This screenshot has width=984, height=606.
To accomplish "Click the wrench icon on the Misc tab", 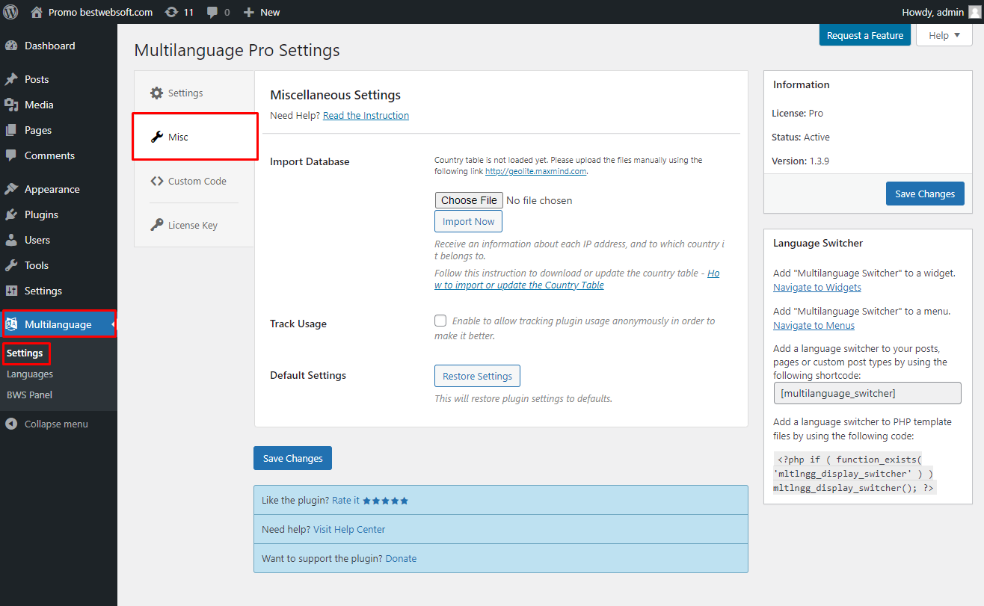I will click(157, 137).
